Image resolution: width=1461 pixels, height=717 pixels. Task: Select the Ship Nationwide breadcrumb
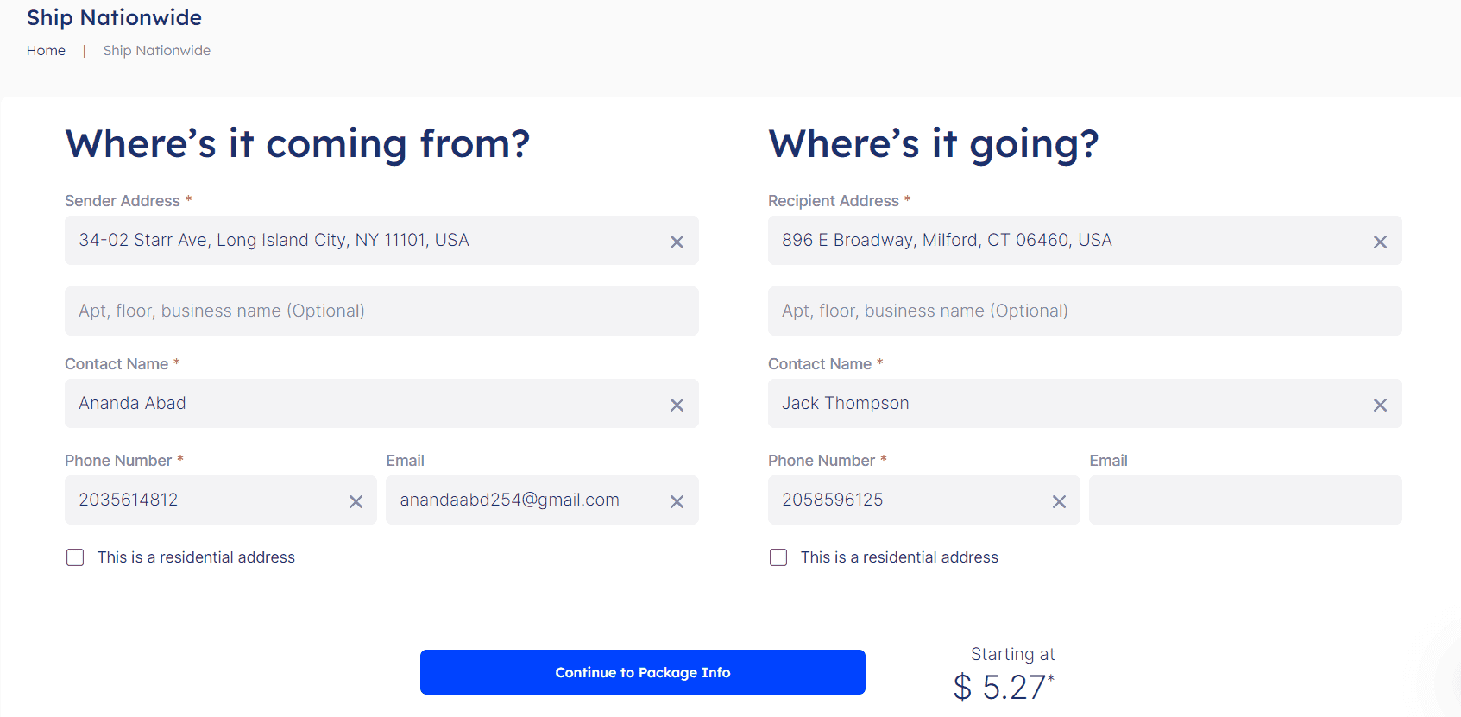pos(156,50)
